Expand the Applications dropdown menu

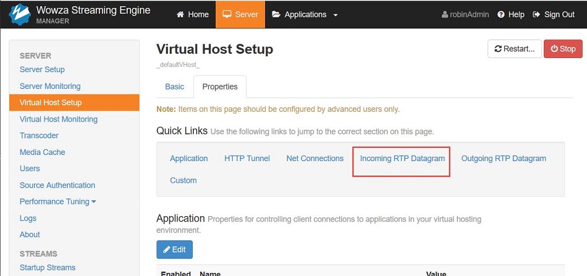coord(305,15)
